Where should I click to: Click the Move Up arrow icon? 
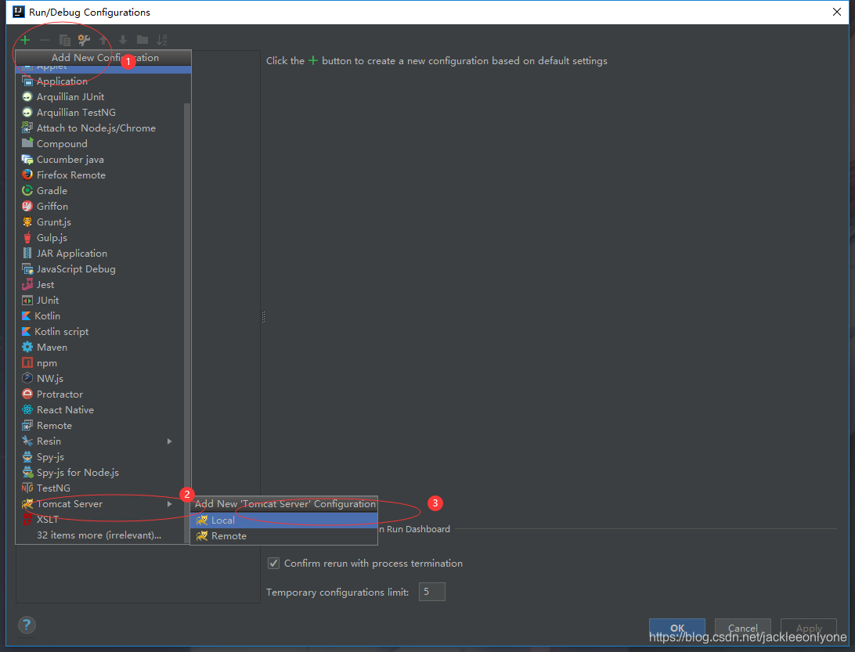(x=103, y=40)
